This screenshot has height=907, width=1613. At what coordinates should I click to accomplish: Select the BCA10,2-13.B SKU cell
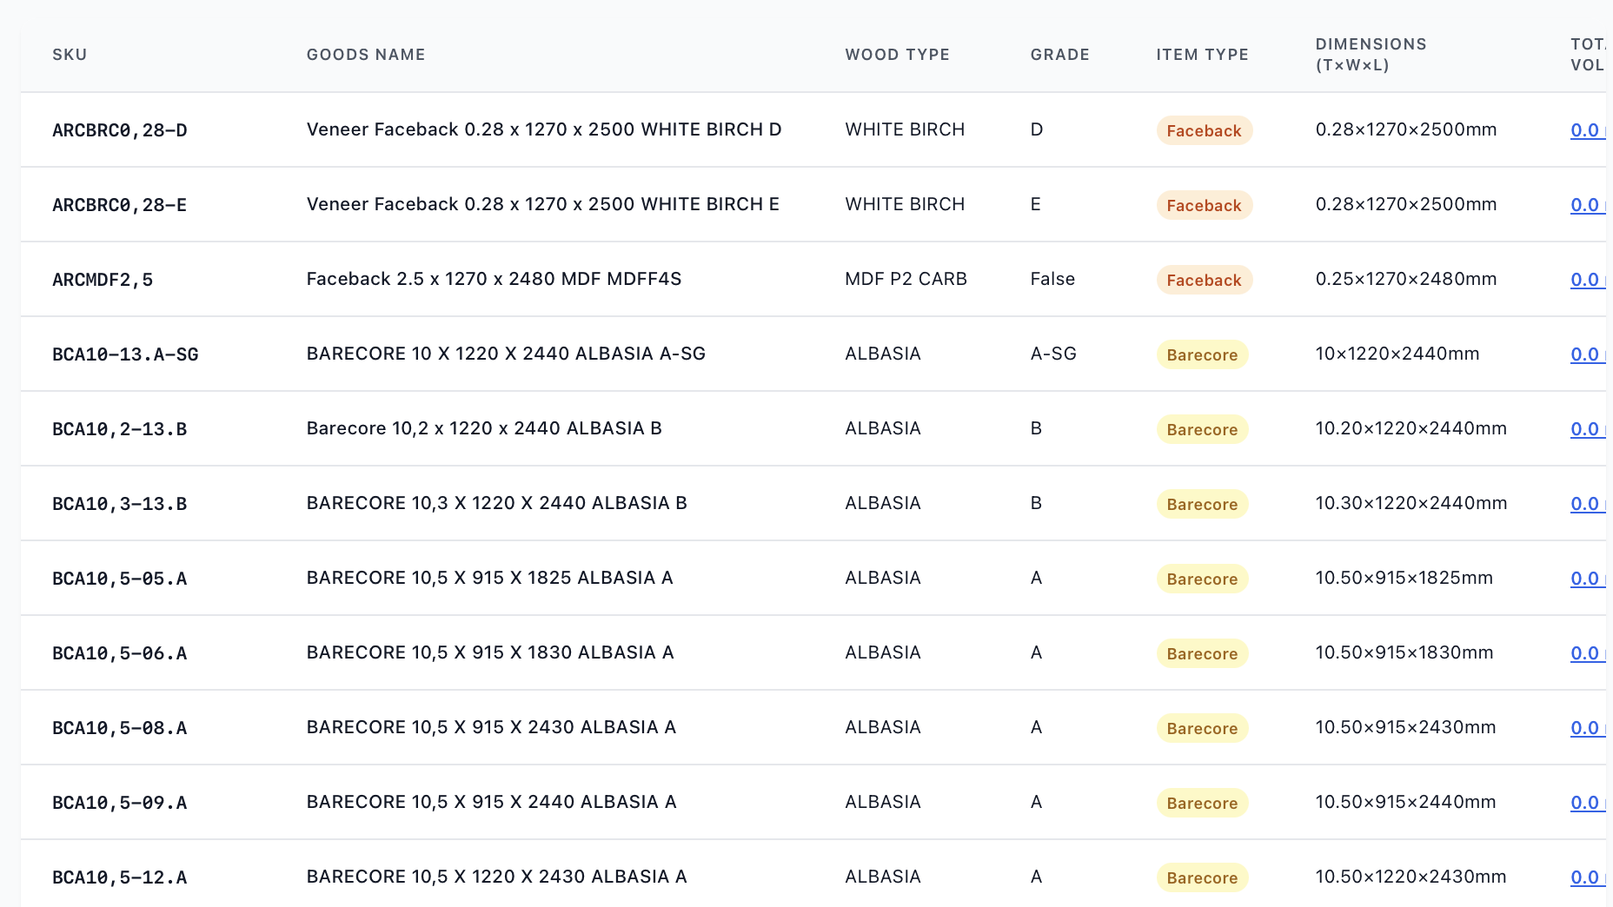pos(120,429)
